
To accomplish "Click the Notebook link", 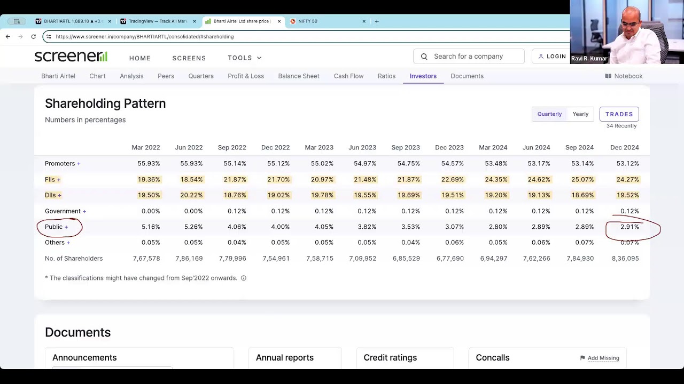I will click(x=624, y=76).
